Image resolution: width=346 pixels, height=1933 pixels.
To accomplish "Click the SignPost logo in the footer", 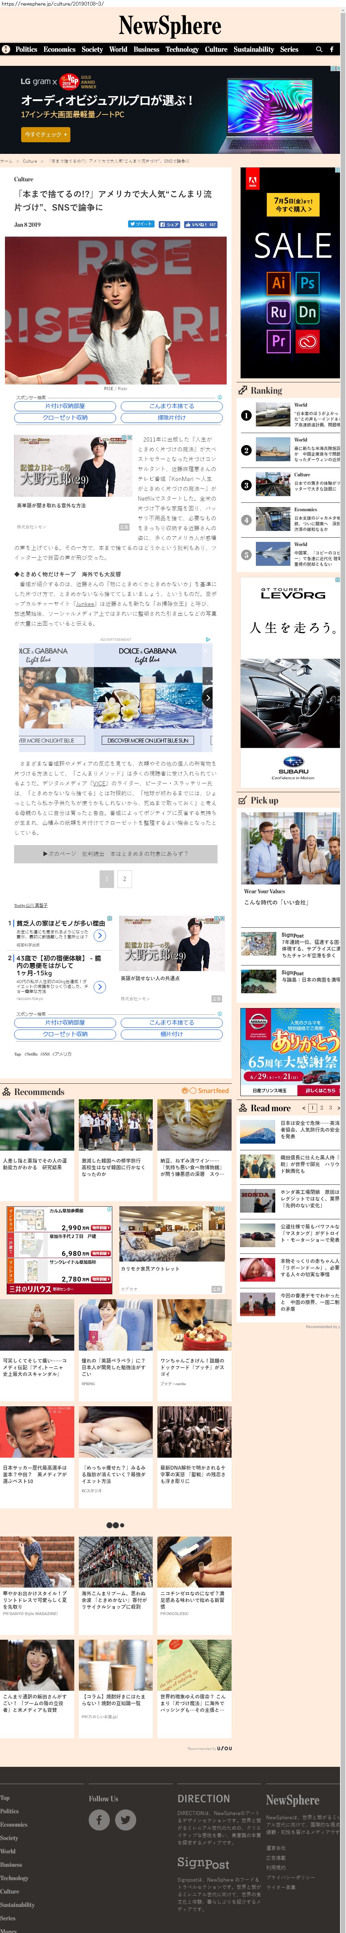I will pos(203,1863).
